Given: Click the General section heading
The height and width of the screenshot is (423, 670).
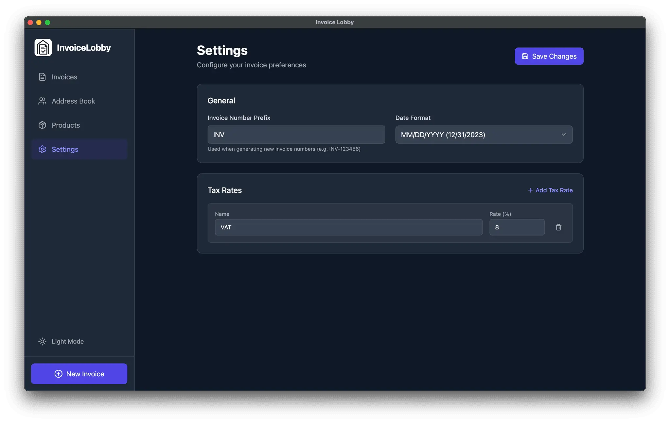Looking at the screenshot, I should (221, 101).
